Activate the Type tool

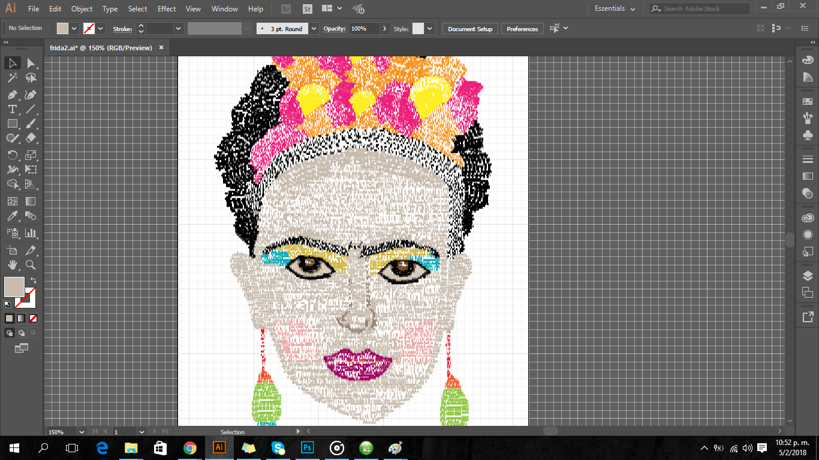pos(12,109)
